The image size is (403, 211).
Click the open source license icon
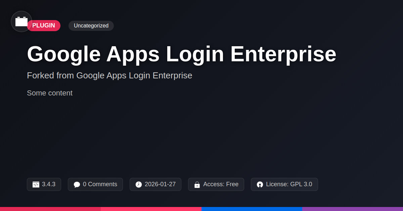pos(260,185)
